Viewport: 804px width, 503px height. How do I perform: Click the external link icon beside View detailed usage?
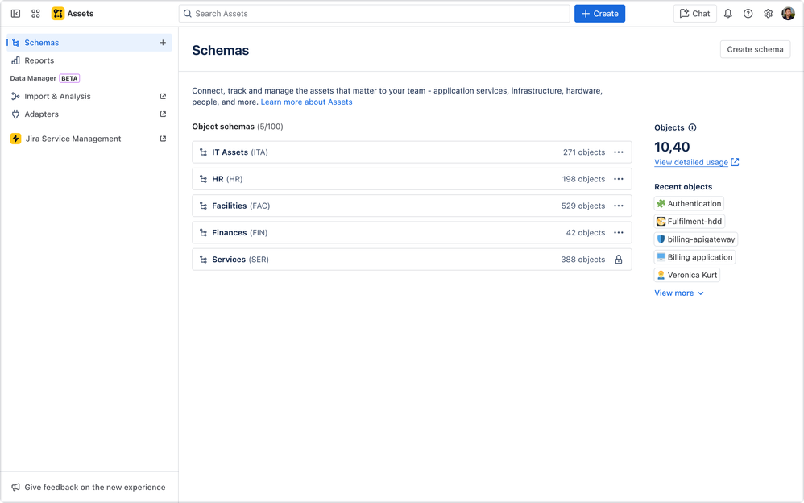coord(735,162)
